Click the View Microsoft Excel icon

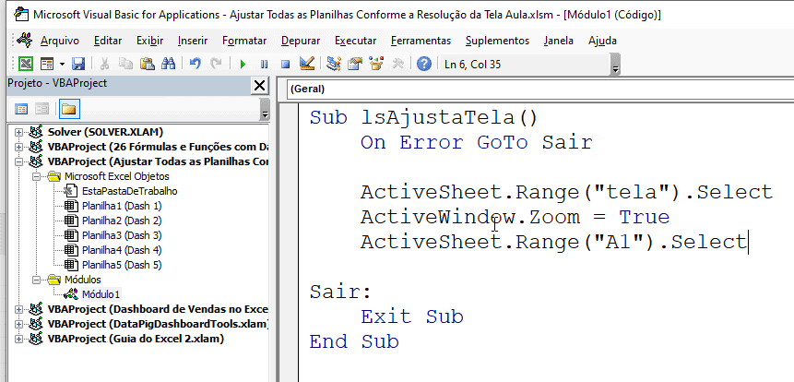26,64
